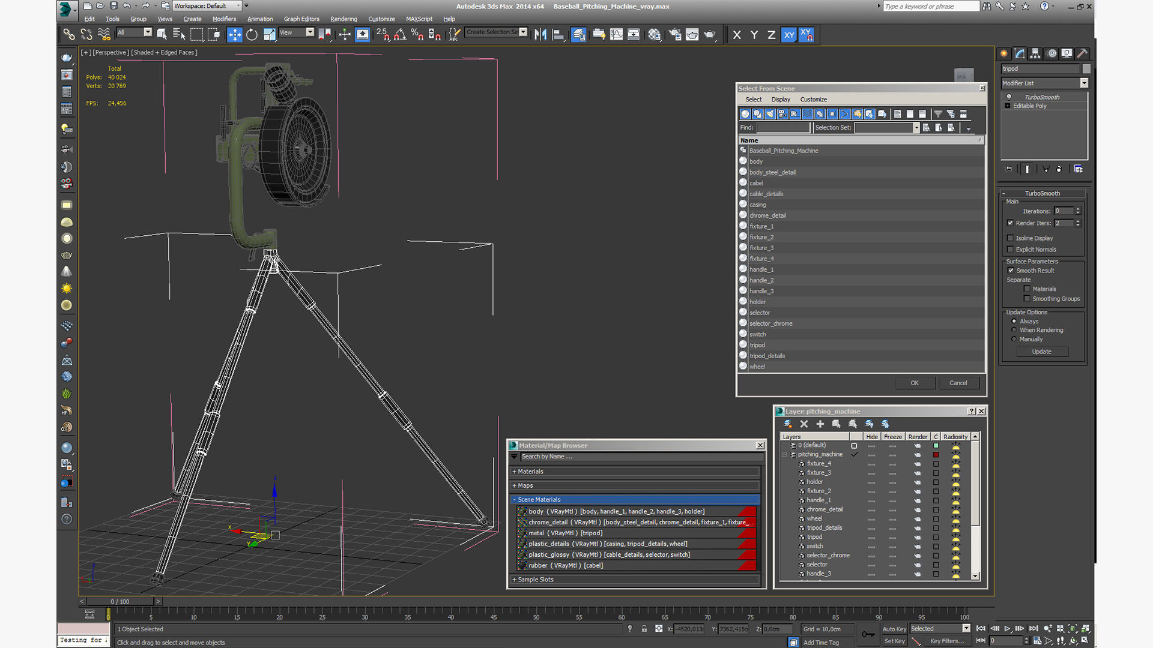The width and height of the screenshot is (1153, 648).
Task: Toggle Angle Snap in the toolbar
Action: 400,35
